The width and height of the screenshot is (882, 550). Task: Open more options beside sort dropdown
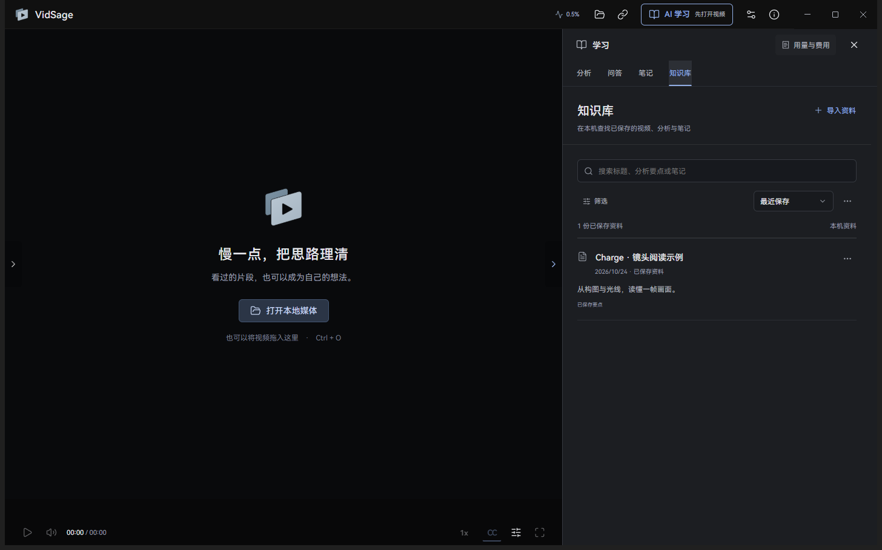point(847,201)
